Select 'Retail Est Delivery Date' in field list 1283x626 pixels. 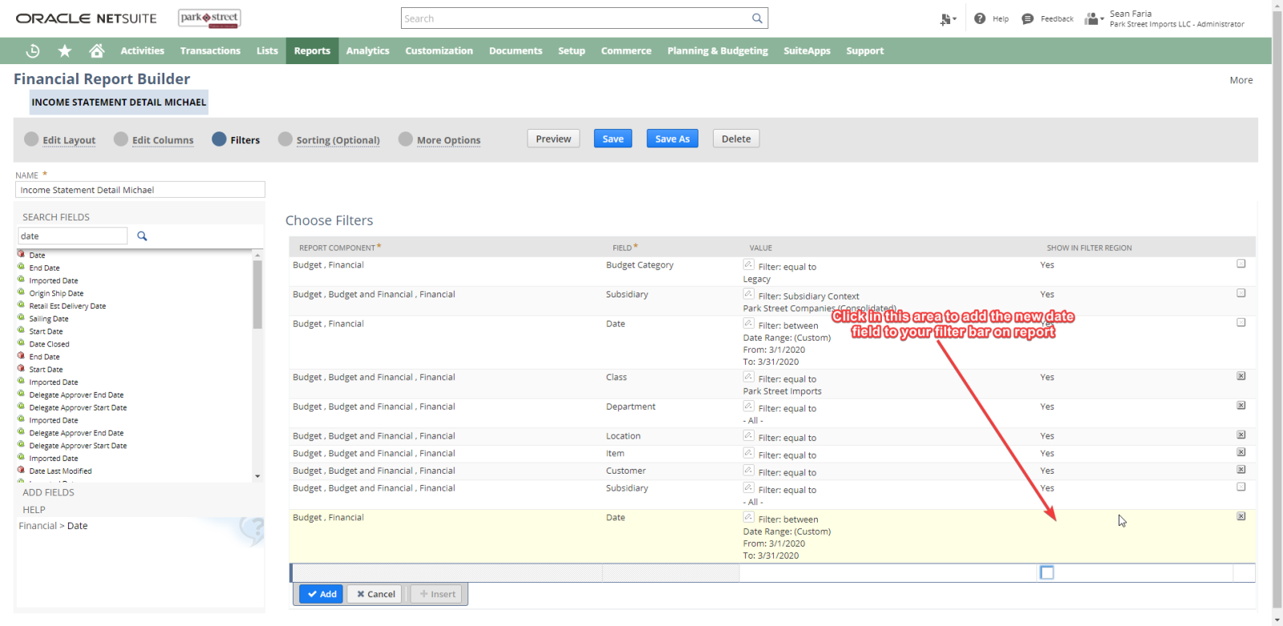click(x=67, y=306)
